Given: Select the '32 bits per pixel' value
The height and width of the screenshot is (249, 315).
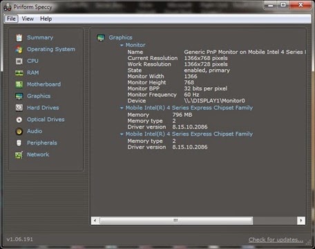Looking at the screenshot, I should click(205, 89).
